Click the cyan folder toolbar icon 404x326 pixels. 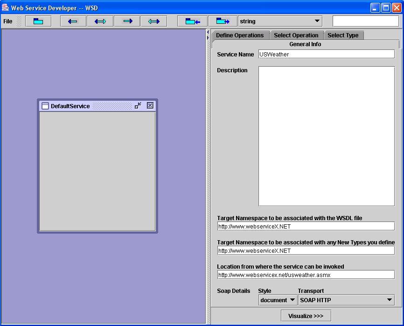tap(38, 21)
